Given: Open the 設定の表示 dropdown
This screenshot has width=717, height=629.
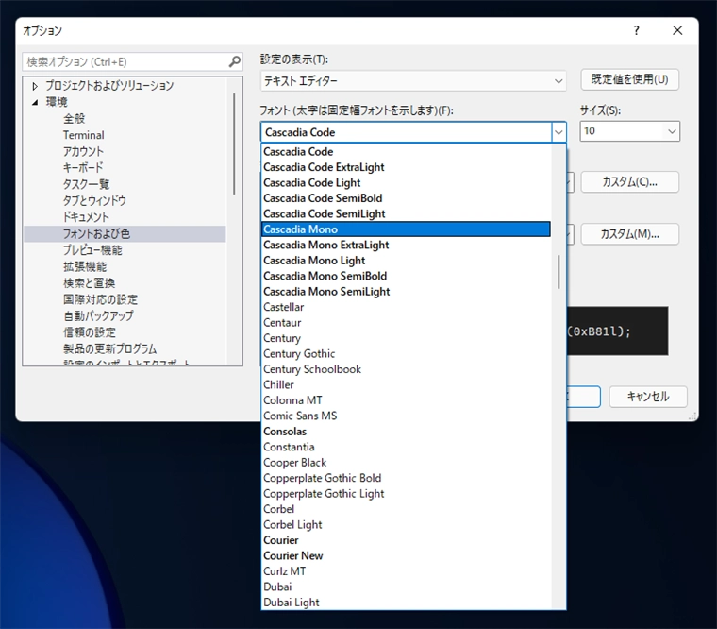Looking at the screenshot, I should (x=413, y=81).
